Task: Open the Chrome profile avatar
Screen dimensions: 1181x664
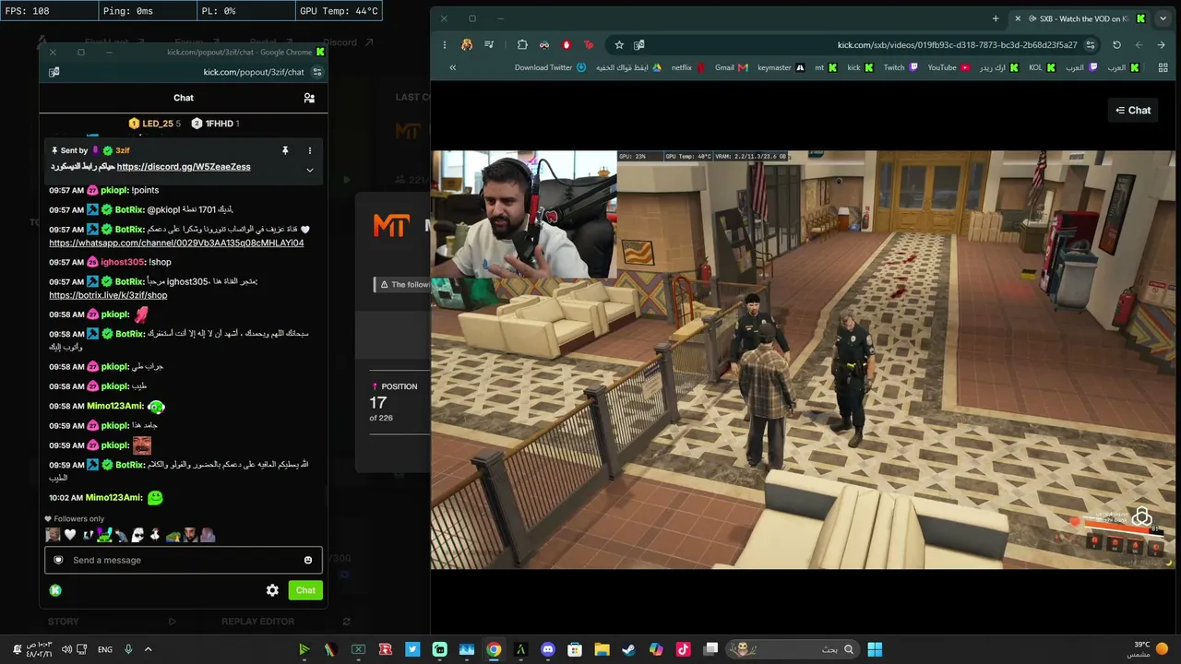Action: pyautogui.click(x=467, y=44)
